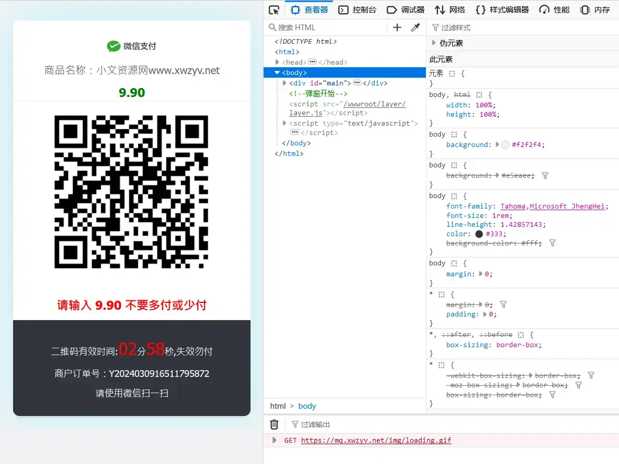Click the green 9.90 price text
The width and height of the screenshot is (619, 464).
coord(132,93)
